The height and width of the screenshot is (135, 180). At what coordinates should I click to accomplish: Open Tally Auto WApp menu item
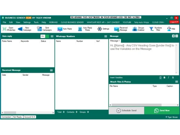pyautogui.click(x=141, y=22)
